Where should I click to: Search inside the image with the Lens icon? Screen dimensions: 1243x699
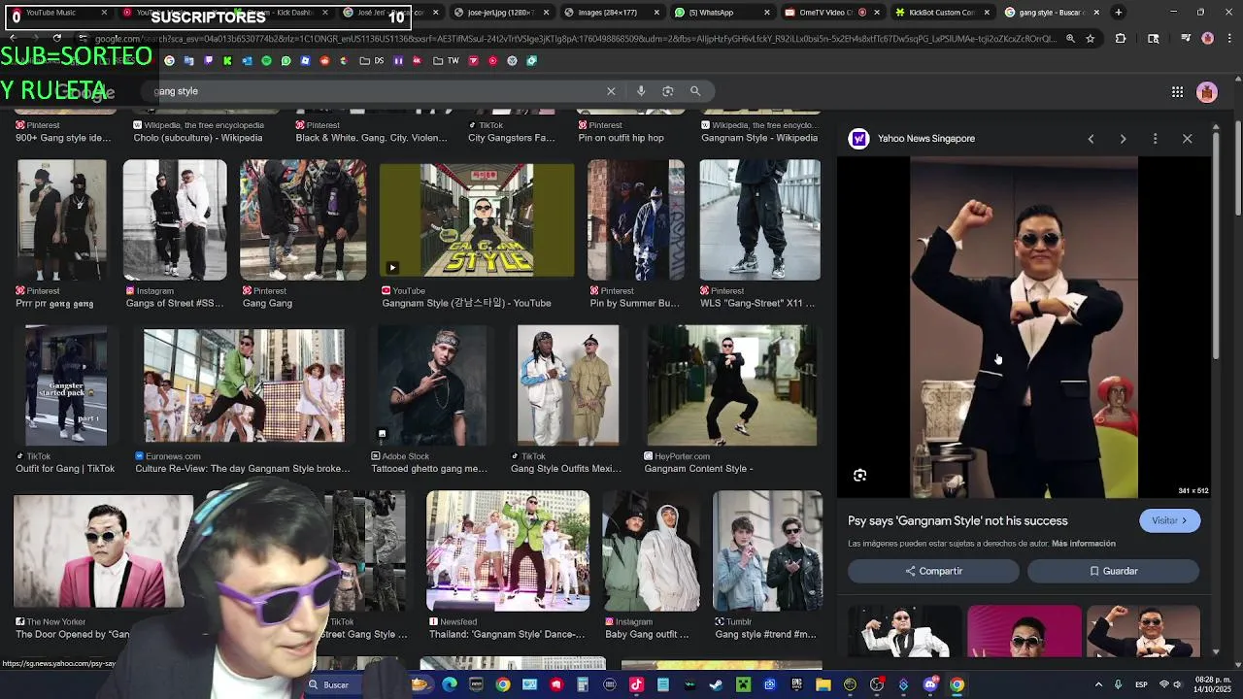pyautogui.click(x=859, y=476)
